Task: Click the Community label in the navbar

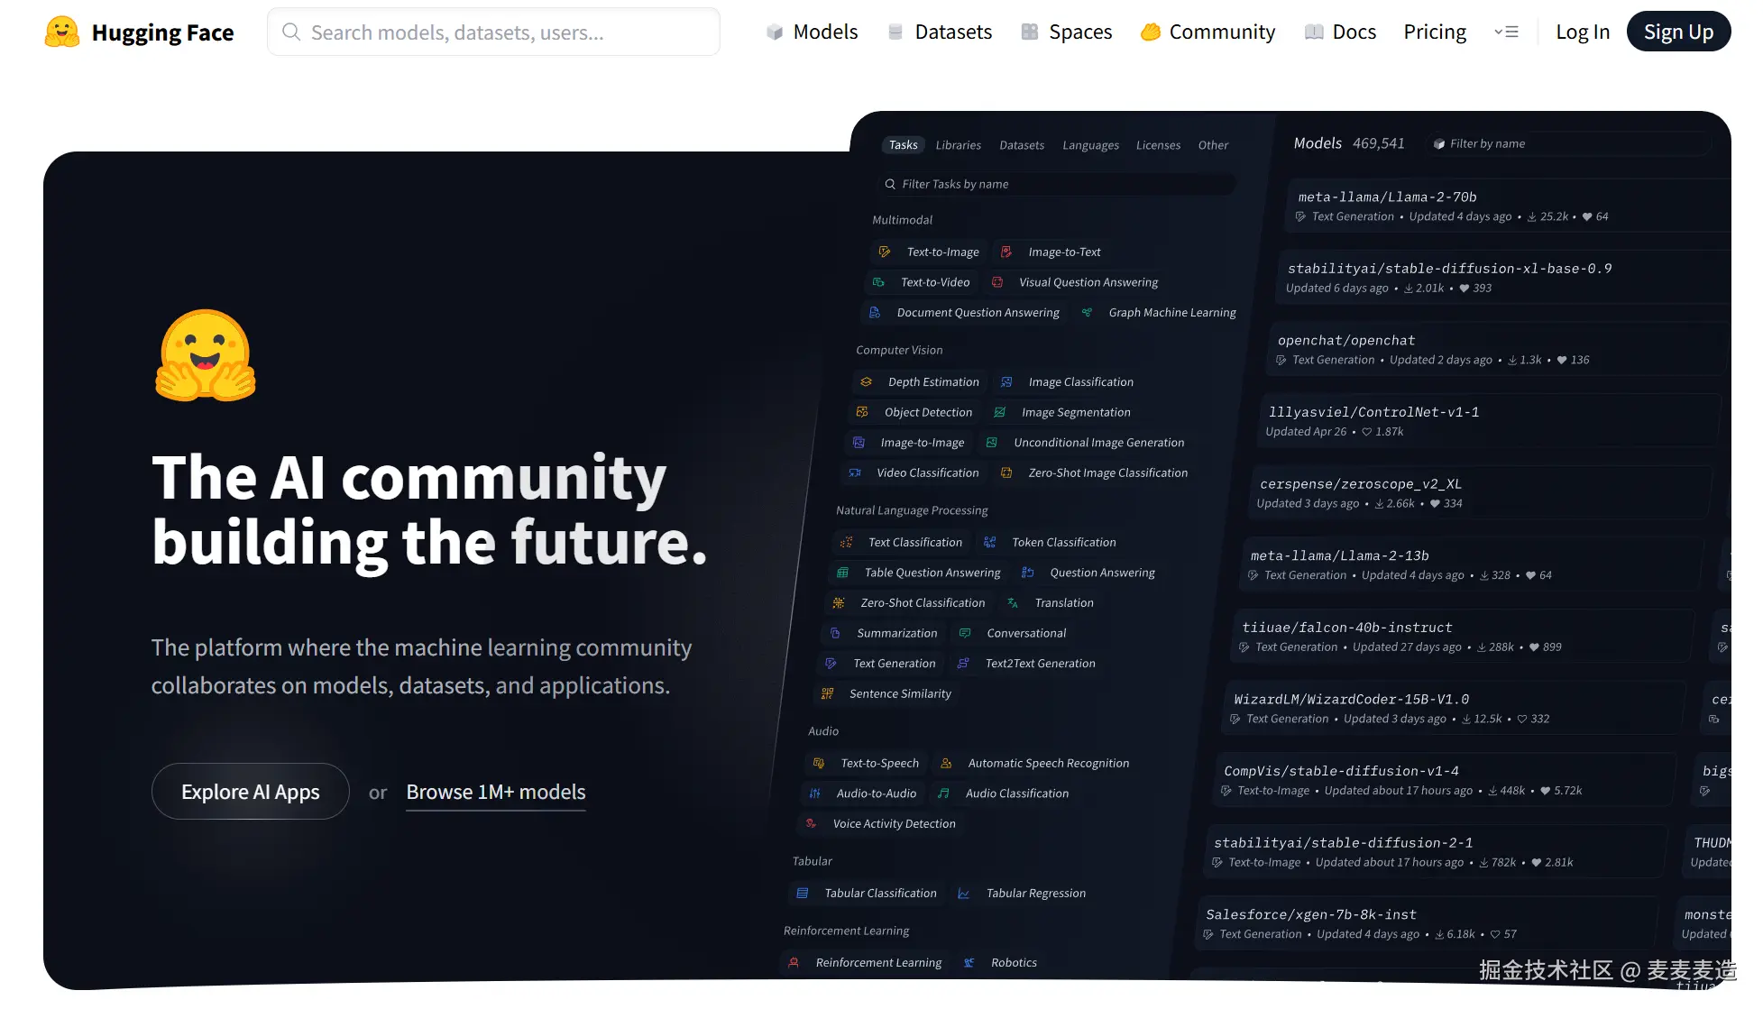Action: coord(1221,32)
